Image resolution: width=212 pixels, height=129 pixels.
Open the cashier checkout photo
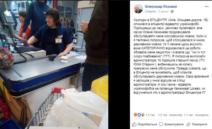point(54,65)
